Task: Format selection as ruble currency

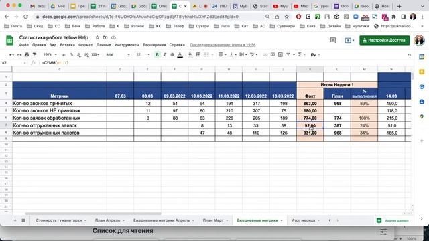Action: (x=64, y=55)
